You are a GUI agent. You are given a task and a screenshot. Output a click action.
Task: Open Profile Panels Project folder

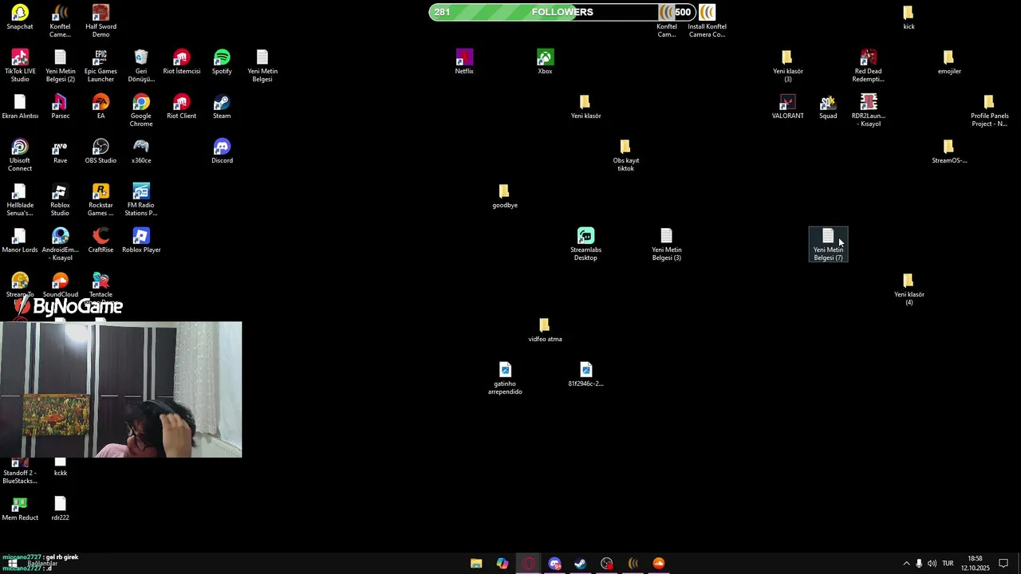(989, 111)
